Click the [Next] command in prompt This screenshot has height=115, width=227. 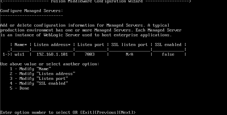click(x=126, y=112)
